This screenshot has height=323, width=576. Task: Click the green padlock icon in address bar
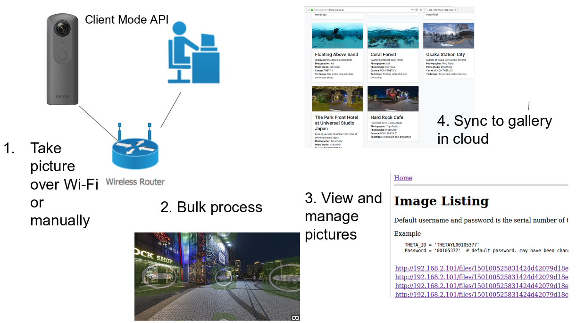coord(311,9)
